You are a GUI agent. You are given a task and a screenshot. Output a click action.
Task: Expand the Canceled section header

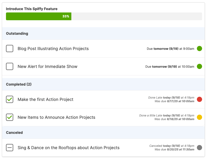coord(14,133)
